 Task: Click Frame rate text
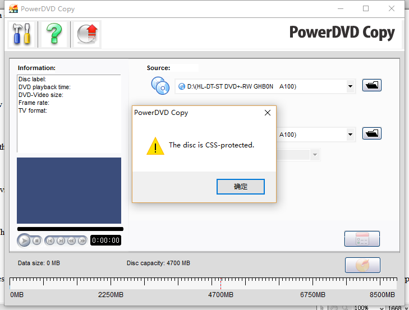[x=34, y=103]
